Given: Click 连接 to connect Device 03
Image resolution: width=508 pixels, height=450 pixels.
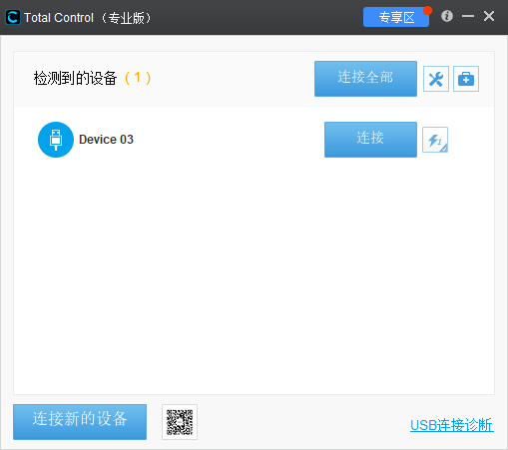Looking at the screenshot, I should click(370, 140).
